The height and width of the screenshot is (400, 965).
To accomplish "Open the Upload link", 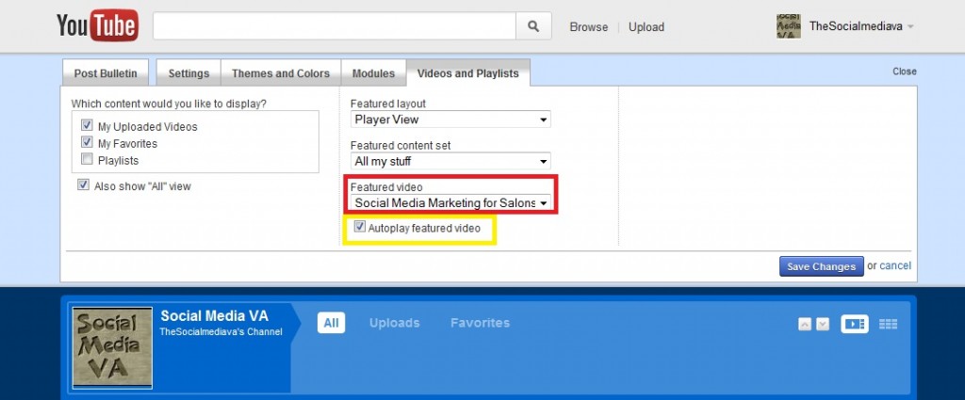I will [x=646, y=27].
